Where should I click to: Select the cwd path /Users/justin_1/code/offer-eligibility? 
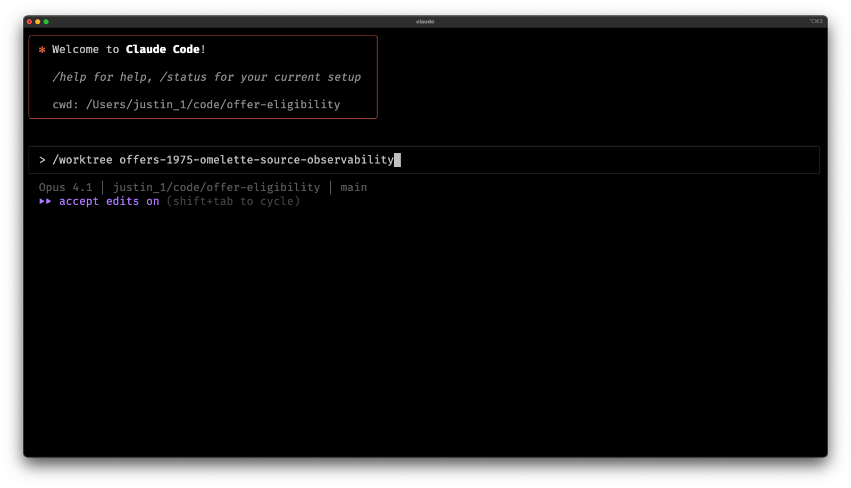pyautogui.click(x=214, y=105)
